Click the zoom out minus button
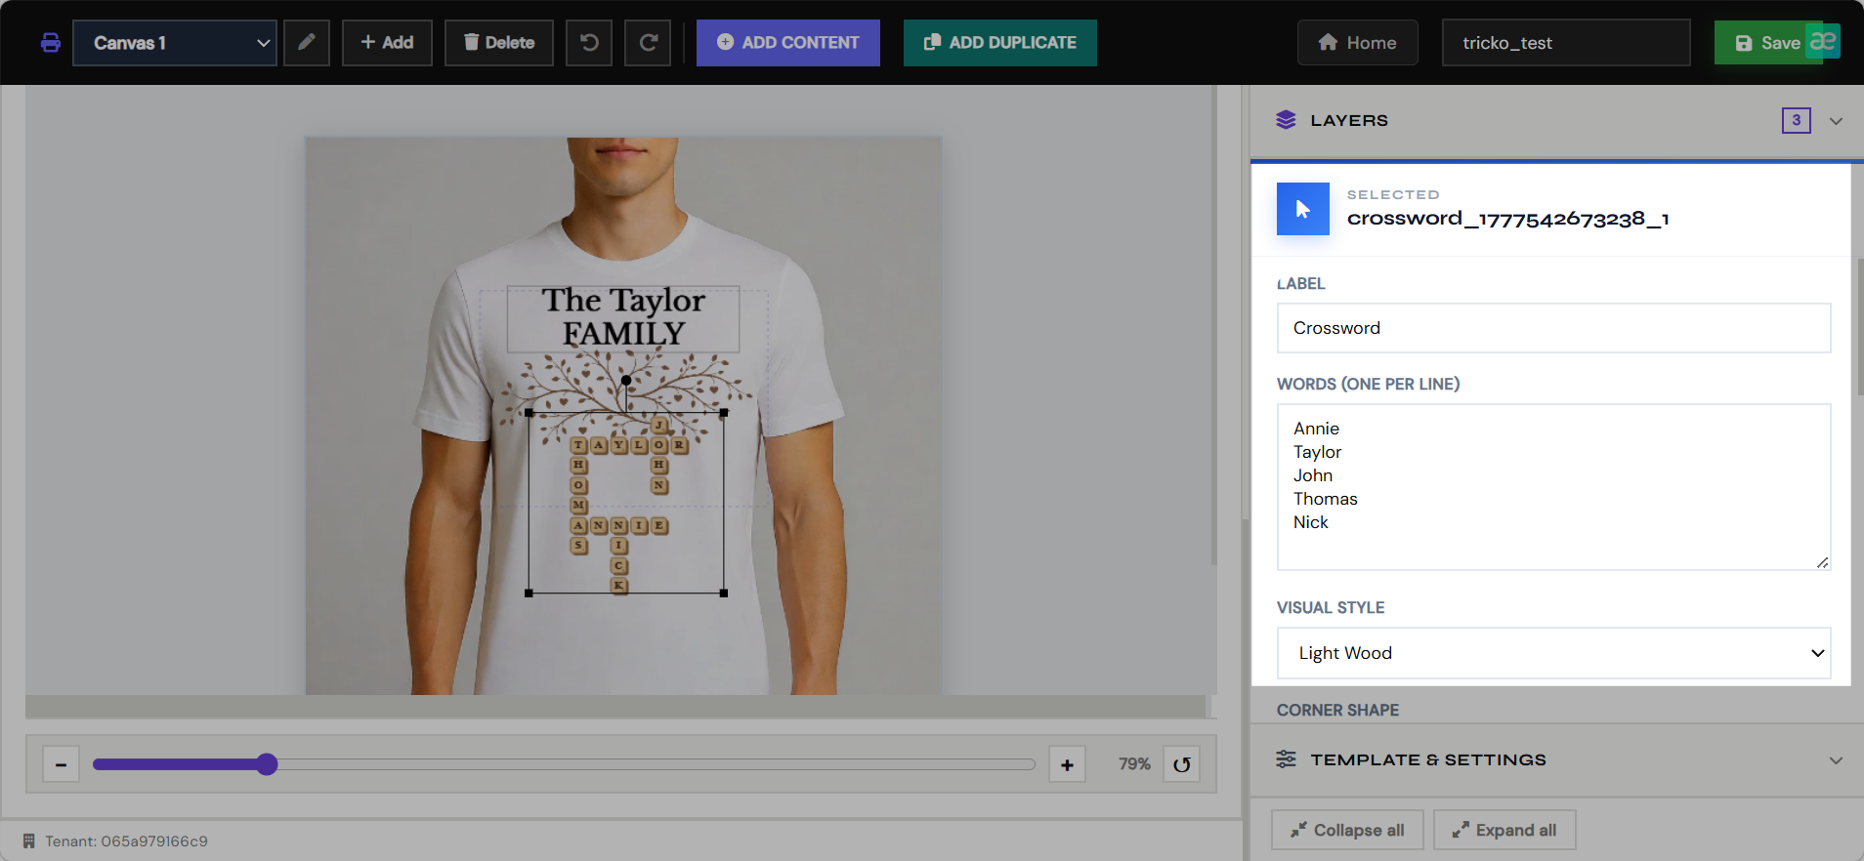This screenshot has width=1864, height=861. click(61, 764)
